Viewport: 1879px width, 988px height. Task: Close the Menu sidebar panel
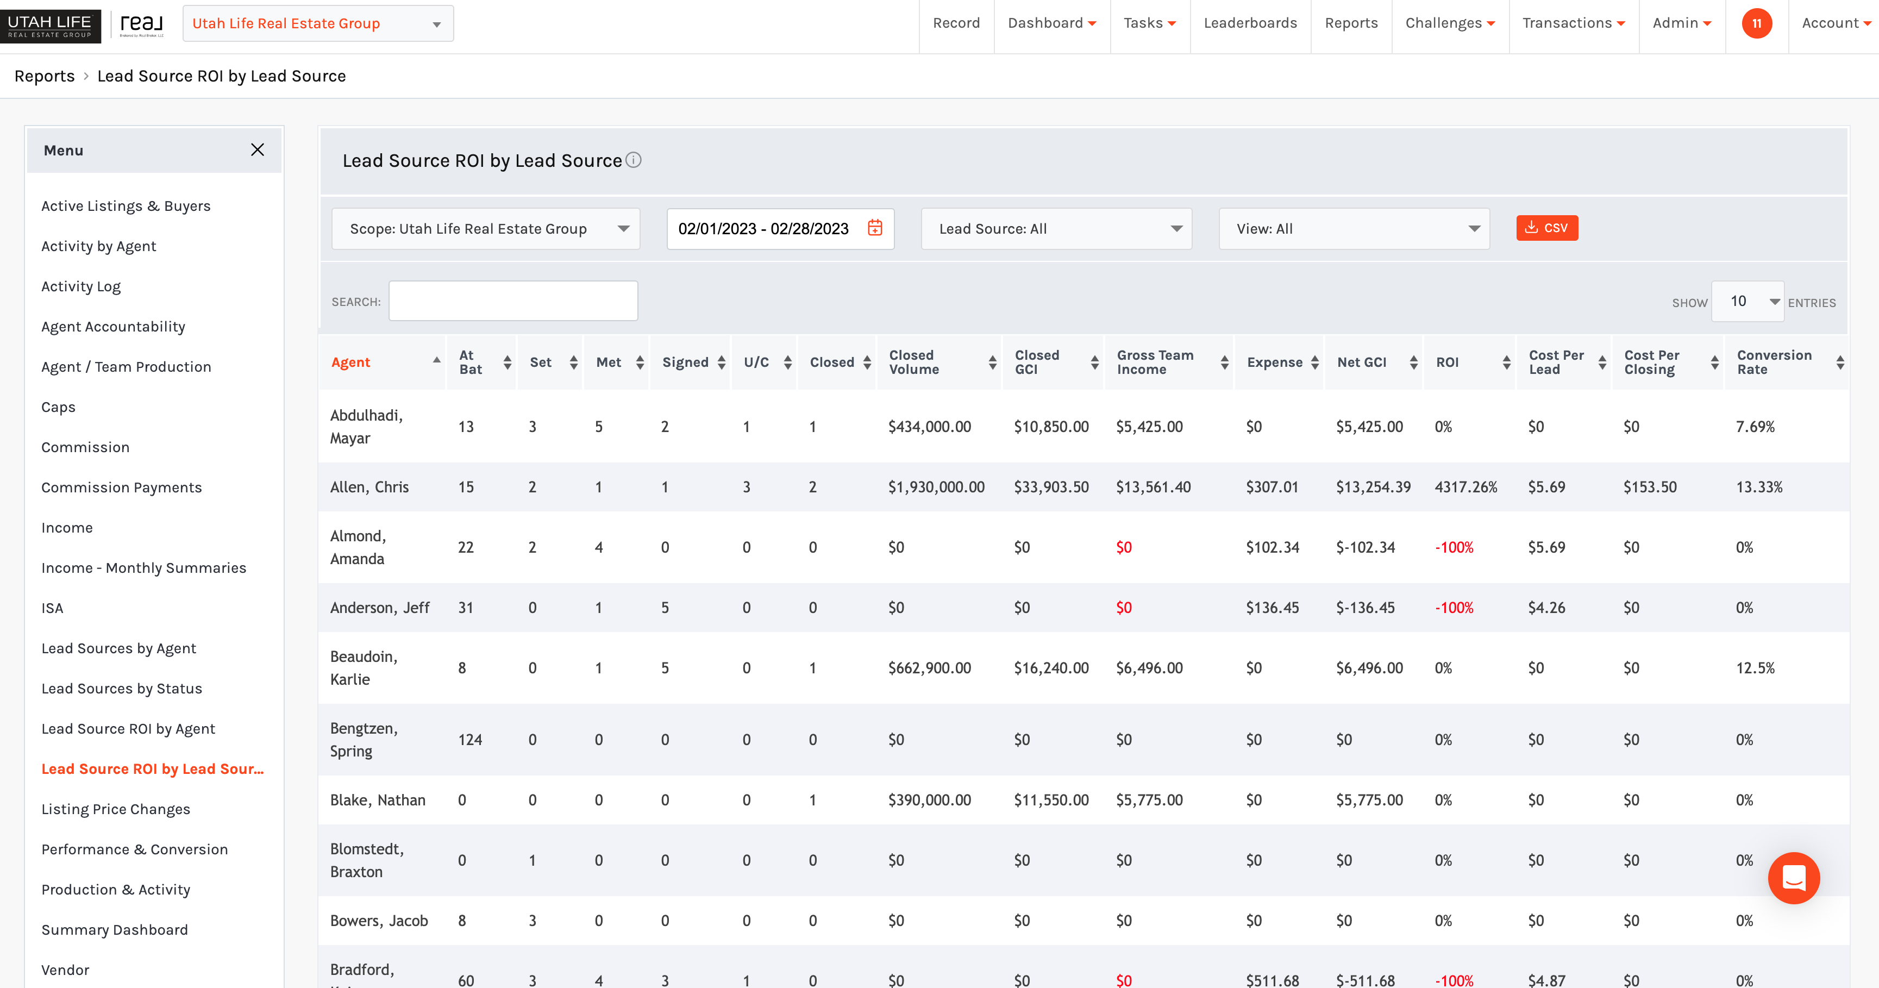[258, 149]
